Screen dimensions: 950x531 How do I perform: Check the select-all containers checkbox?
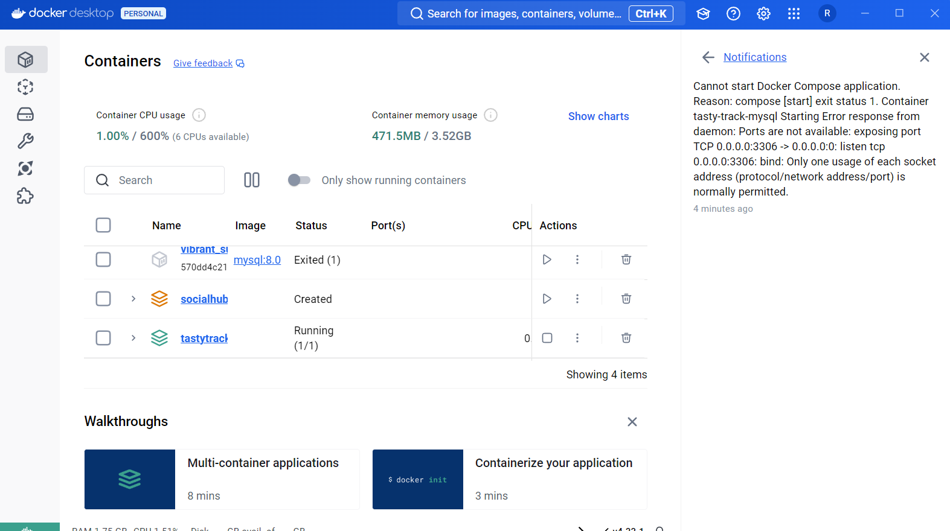(103, 225)
